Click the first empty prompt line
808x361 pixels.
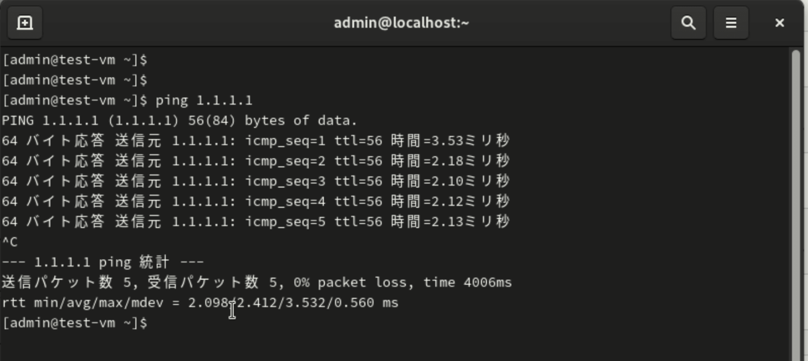click(75, 60)
